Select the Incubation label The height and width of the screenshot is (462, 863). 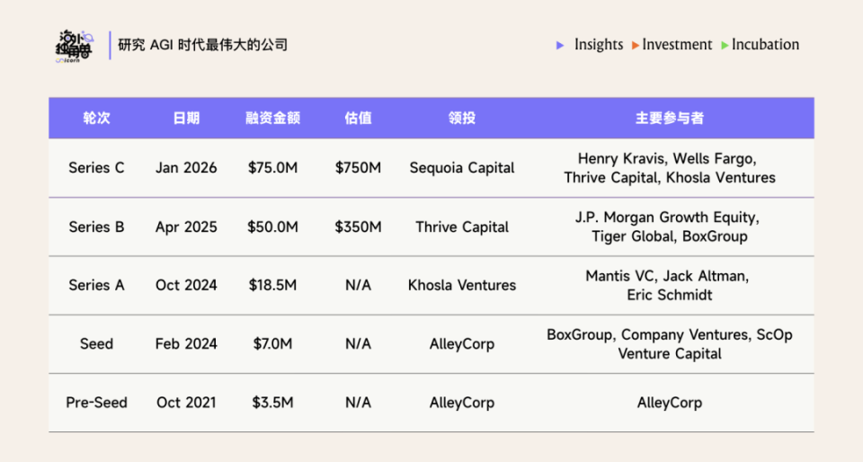point(765,45)
